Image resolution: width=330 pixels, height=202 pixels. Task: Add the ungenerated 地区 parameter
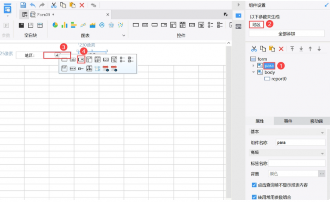[257, 25]
